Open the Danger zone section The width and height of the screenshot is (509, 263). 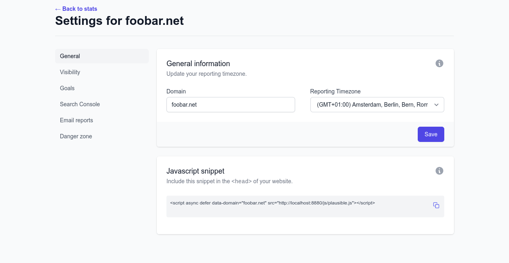point(76,136)
